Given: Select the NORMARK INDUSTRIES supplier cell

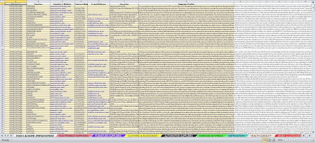Looking at the screenshot, I should pyautogui.click(x=38, y=108).
